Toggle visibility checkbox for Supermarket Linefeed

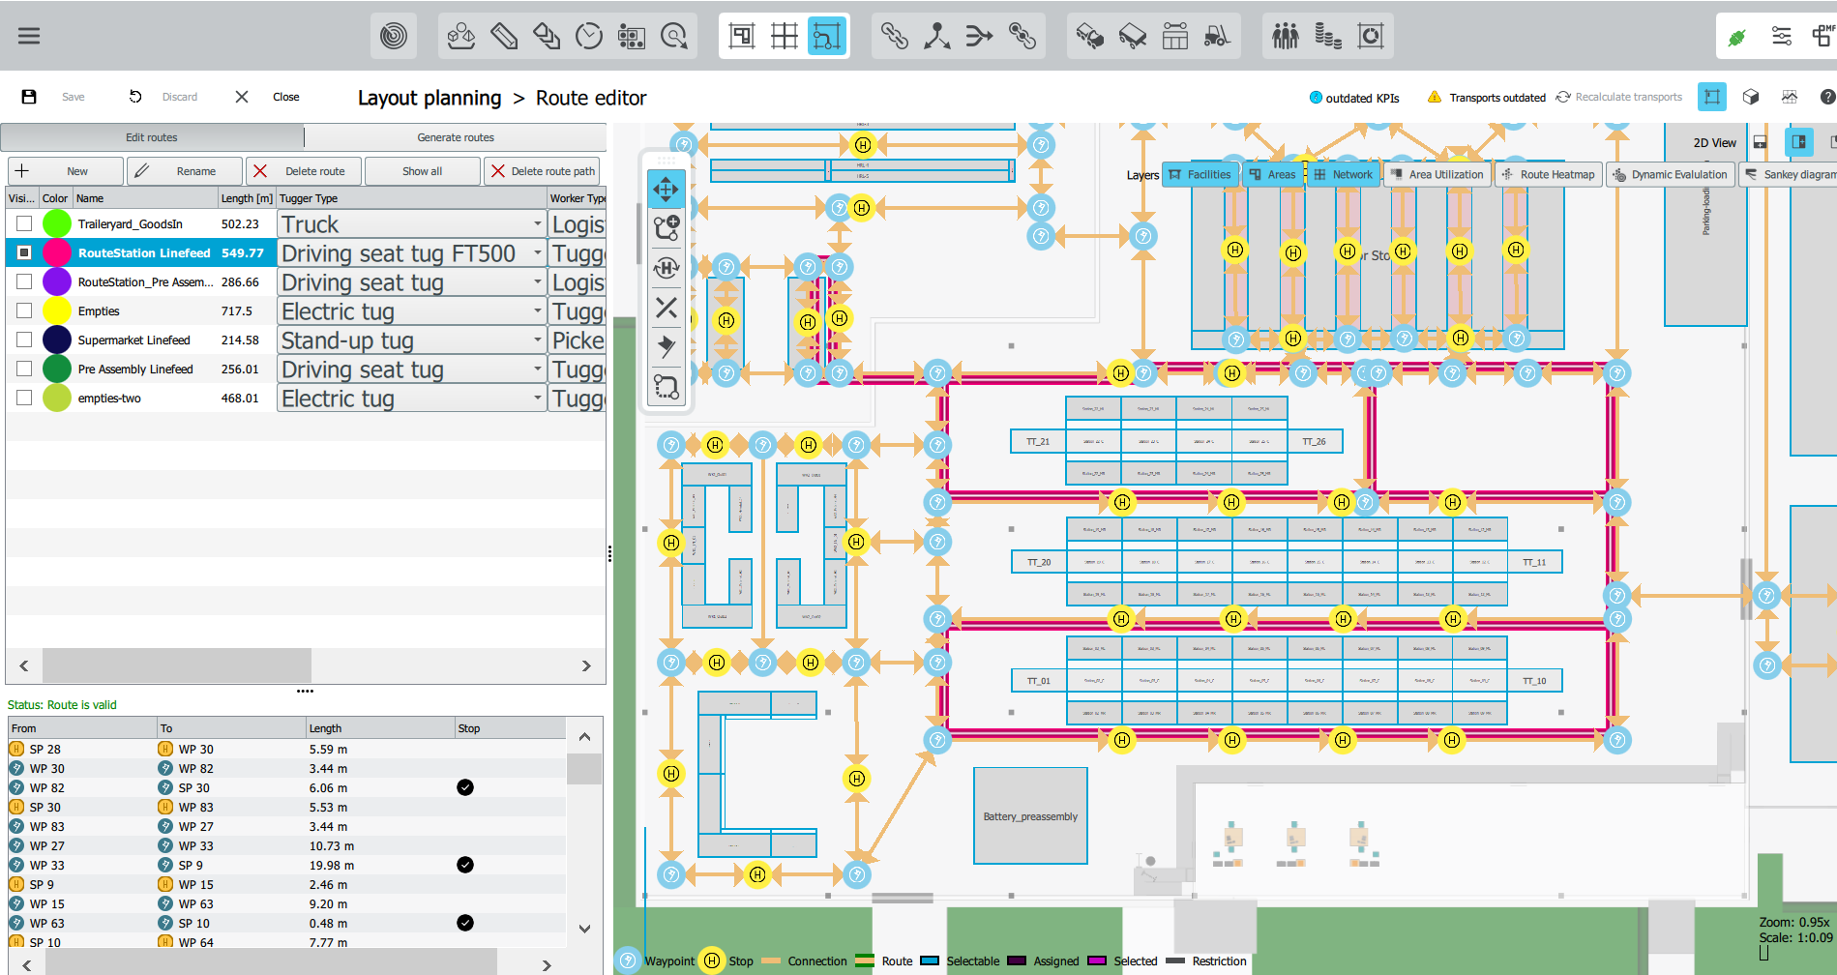[24, 340]
